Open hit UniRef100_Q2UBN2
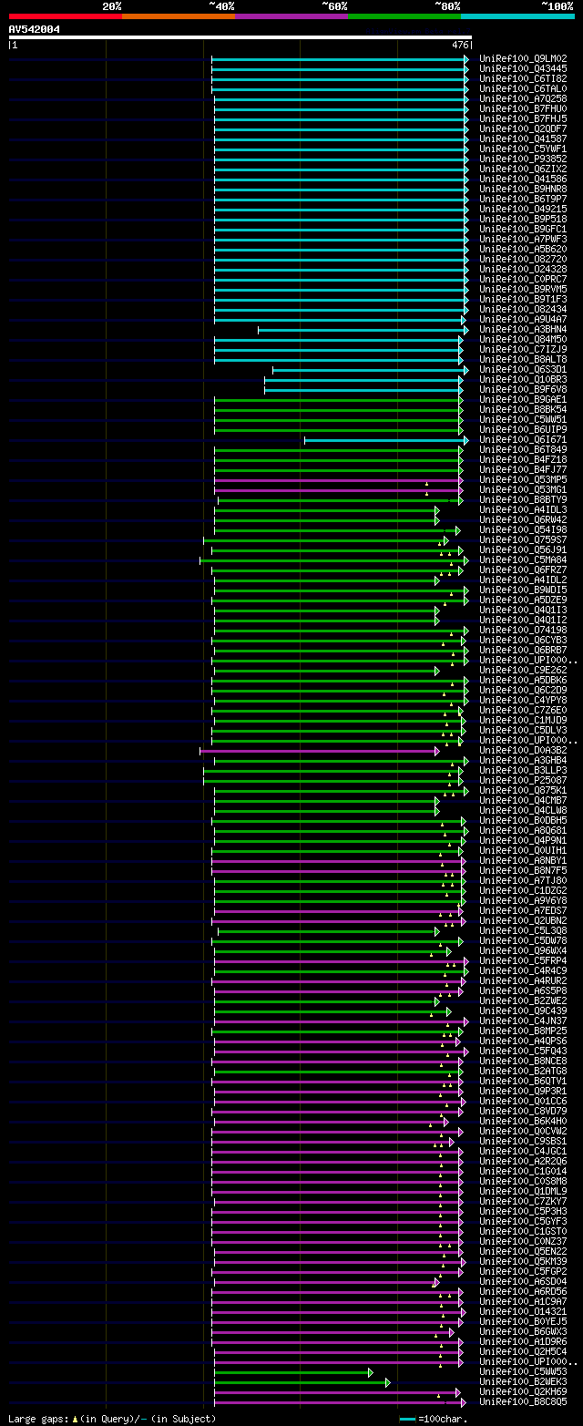The width and height of the screenshot is (583, 1426). coord(523,920)
